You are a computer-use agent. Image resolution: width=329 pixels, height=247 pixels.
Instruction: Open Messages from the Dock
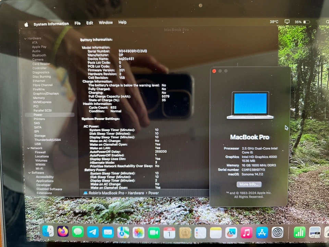[78, 232]
